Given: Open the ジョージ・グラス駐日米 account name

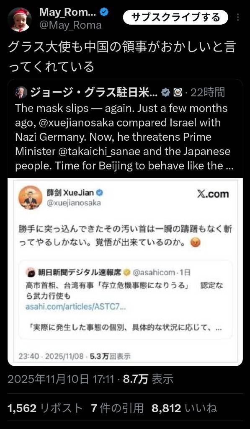Looking at the screenshot, I should pos(94,93).
